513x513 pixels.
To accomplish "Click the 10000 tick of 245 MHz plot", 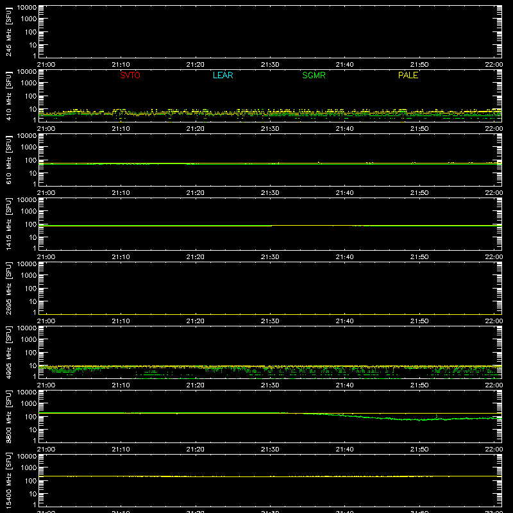I will click(27, 8).
